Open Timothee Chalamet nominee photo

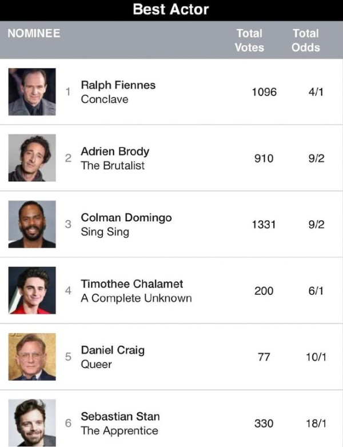[32, 290]
